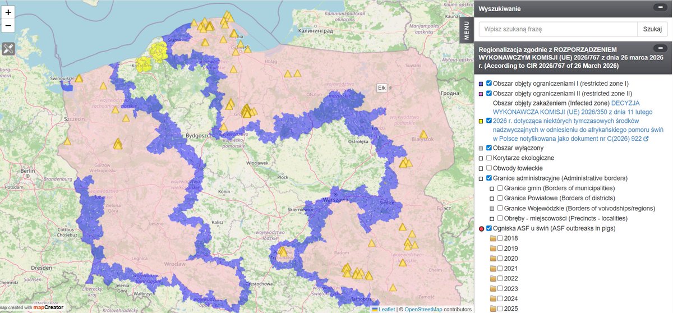The image size is (673, 313).
Task: Click gray swatch next to Obszar wyłączony
Action: click(x=481, y=148)
